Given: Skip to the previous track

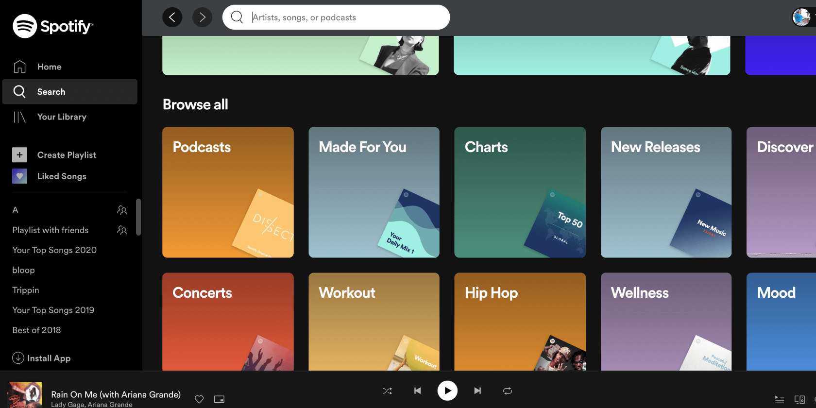Looking at the screenshot, I should pyautogui.click(x=417, y=391).
